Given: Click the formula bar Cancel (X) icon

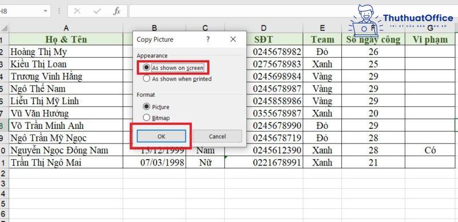Looking at the screenshot, I should (77, 11).
